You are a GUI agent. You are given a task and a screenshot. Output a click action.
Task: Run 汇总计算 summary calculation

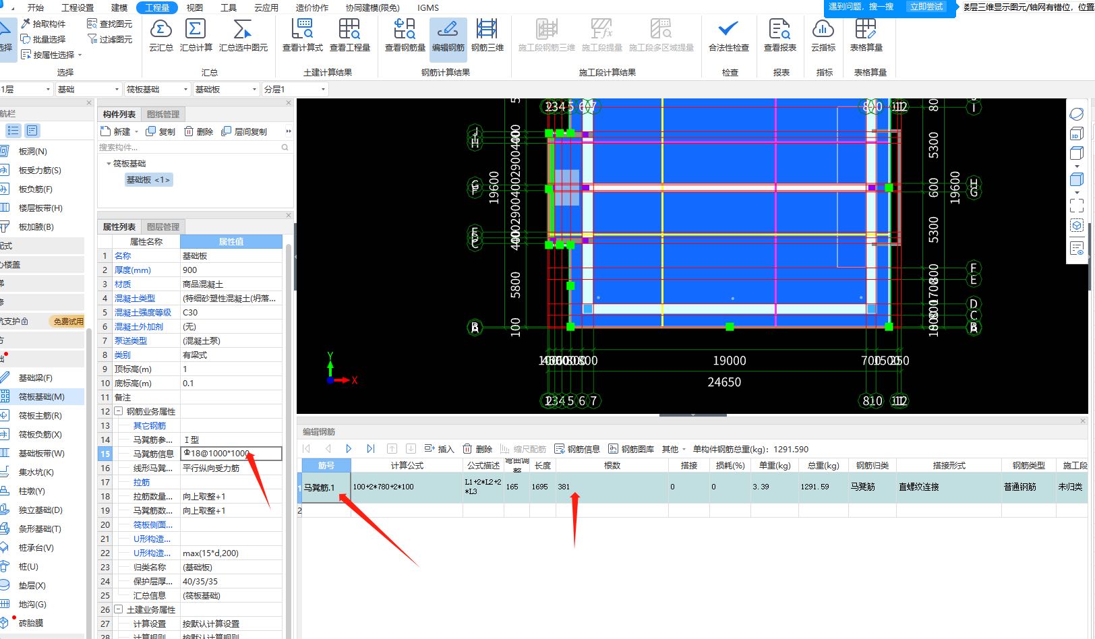196,35
